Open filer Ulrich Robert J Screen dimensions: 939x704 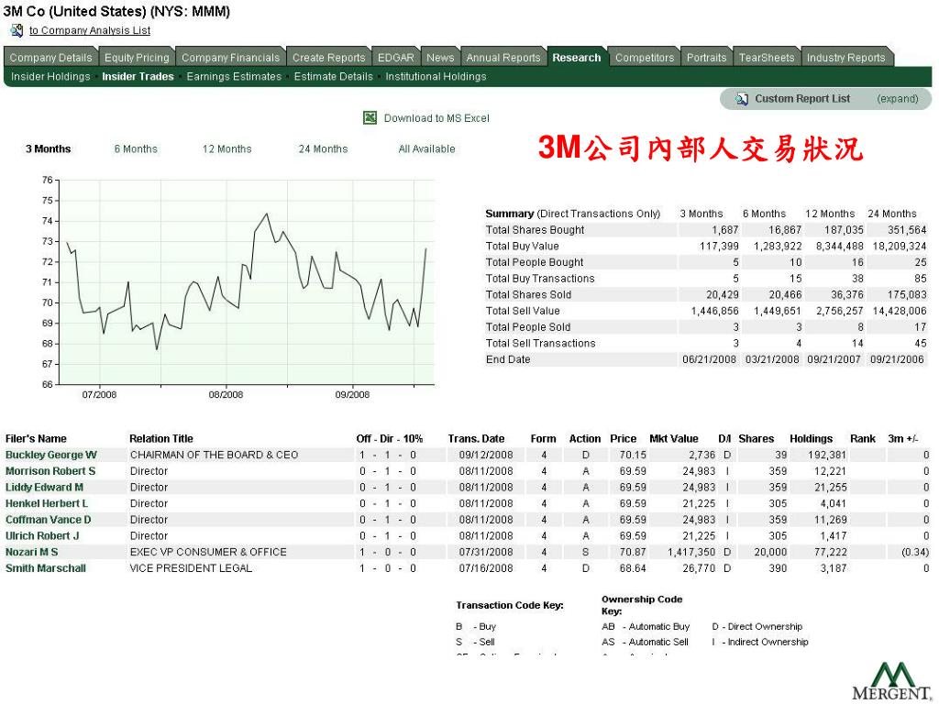42,535
